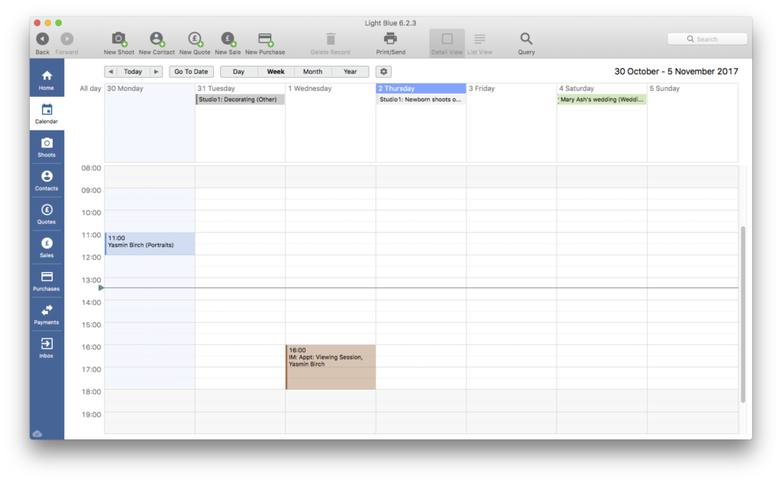Switch the calendar to Month view
This screenshot has height=482, width=782.
tap(312, 71)
